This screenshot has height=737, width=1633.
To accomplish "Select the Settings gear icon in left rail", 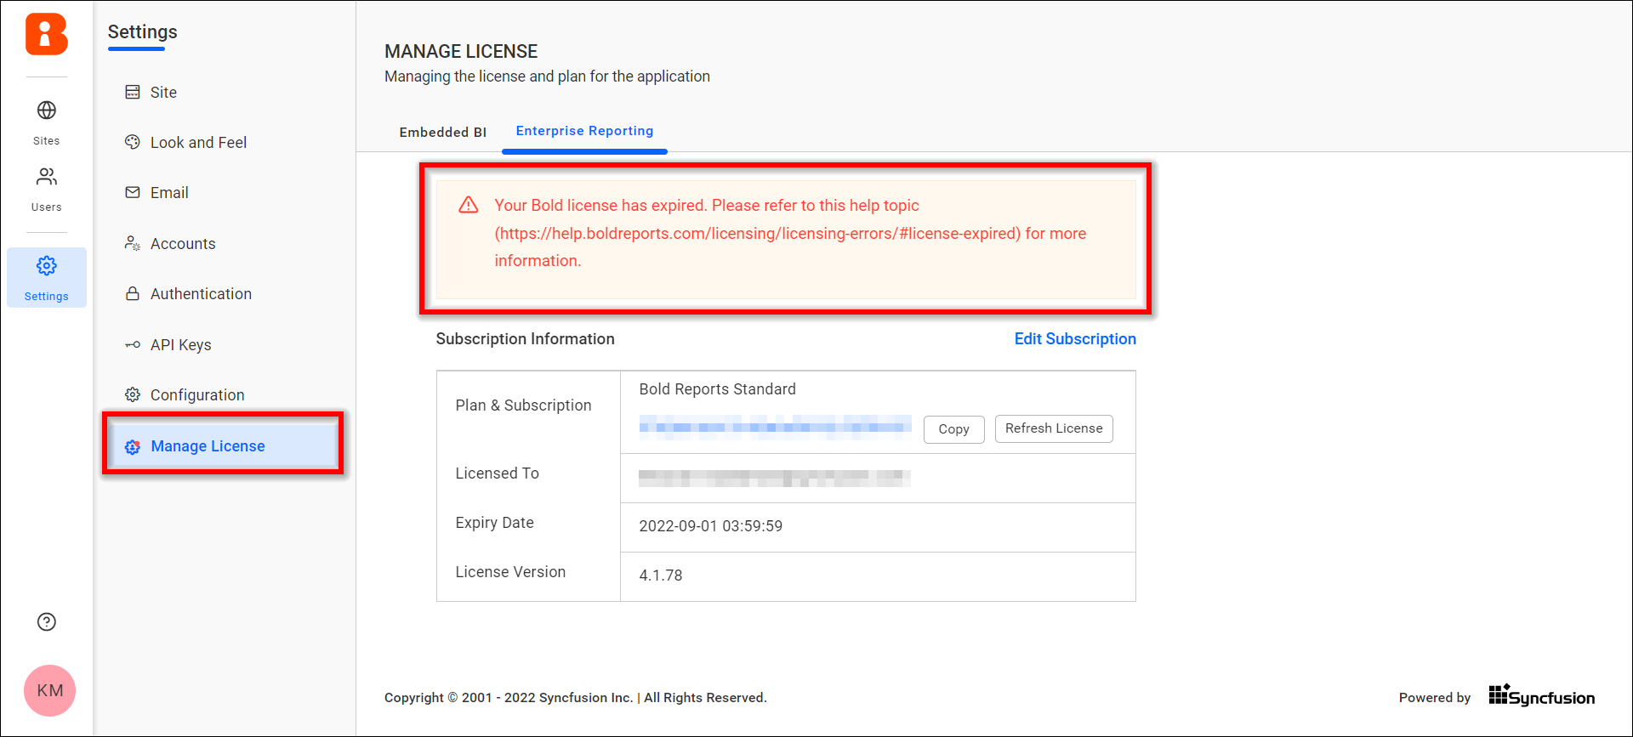I will (47, 266).
